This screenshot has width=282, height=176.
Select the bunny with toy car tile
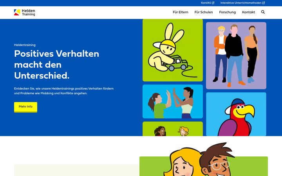click(x=173, y=50)
